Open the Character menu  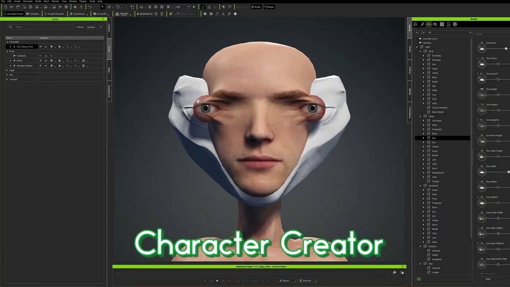click(x=28, y=1)
